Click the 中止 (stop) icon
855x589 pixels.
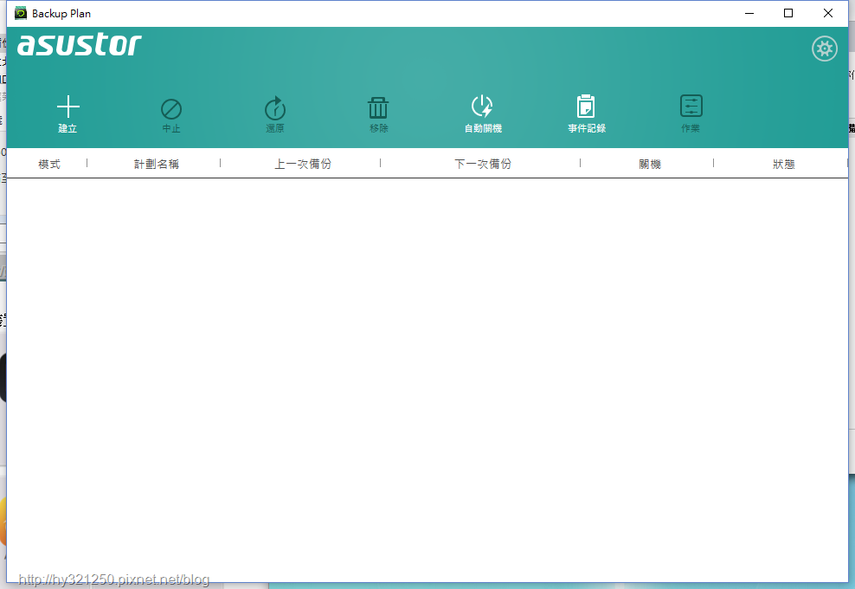click(171, 109)
